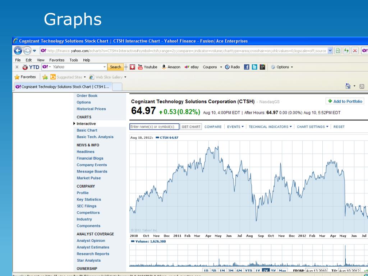Click the Yahoo toolbar search field
This screenshot has width=368, height=276.
[x=78, y=67]
